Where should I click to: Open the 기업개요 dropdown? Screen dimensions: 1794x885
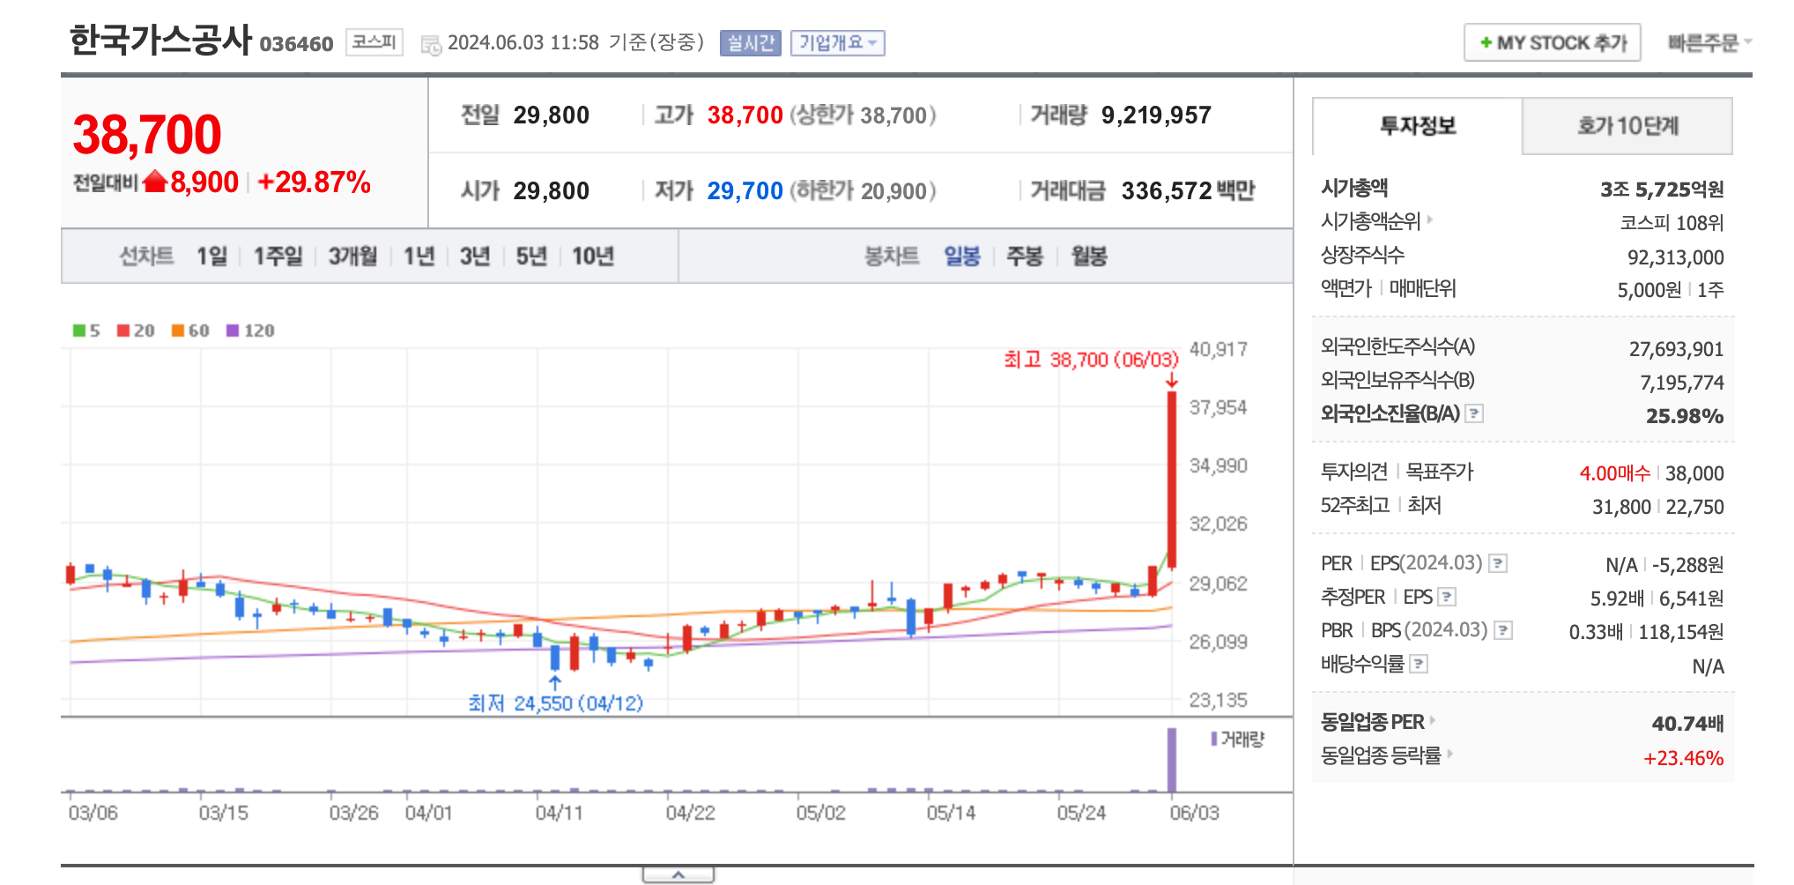pyautogui.click(x=837, y=43)
